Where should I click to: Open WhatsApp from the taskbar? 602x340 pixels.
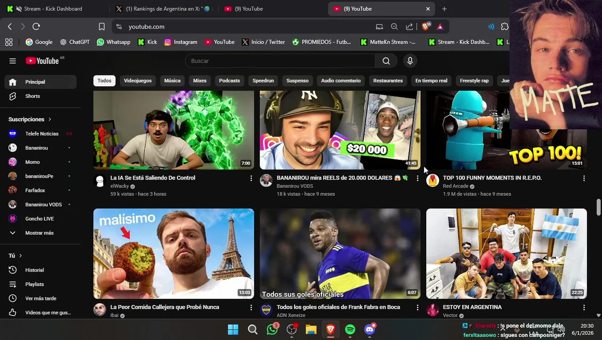(x=272, y=329)
